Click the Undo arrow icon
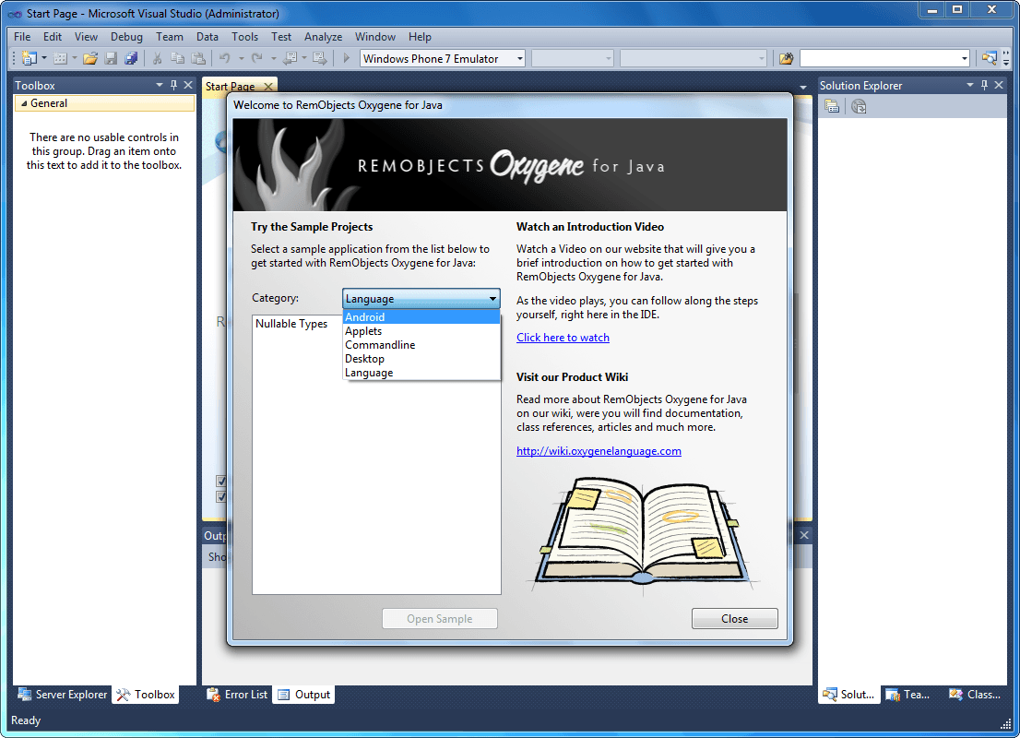 click(x=225, y=58)
